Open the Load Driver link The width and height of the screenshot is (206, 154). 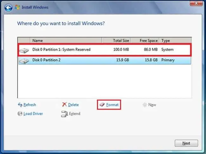33,114
